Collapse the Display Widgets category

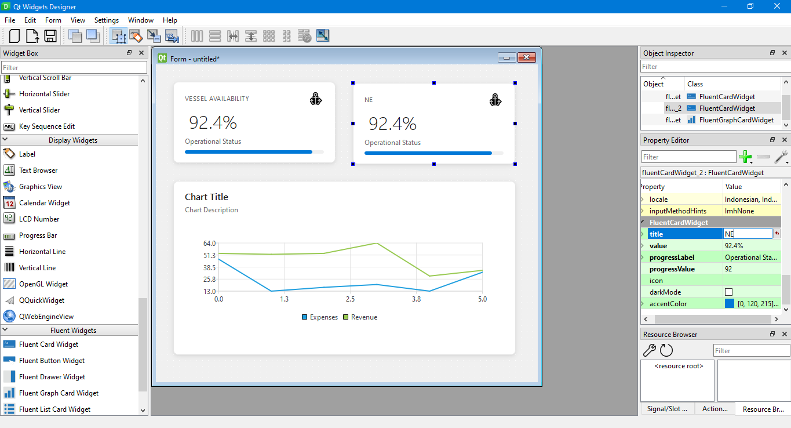[x=5, y=140]
